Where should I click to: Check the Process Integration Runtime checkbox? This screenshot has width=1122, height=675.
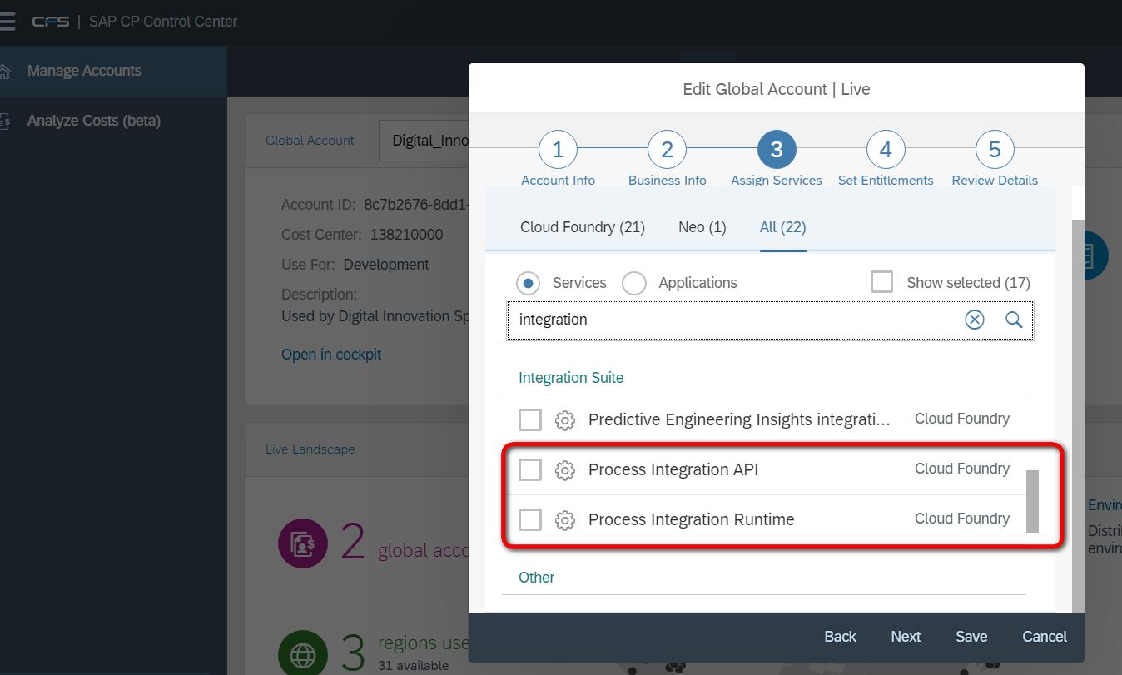pyautogui.click(x=530, y=520)
